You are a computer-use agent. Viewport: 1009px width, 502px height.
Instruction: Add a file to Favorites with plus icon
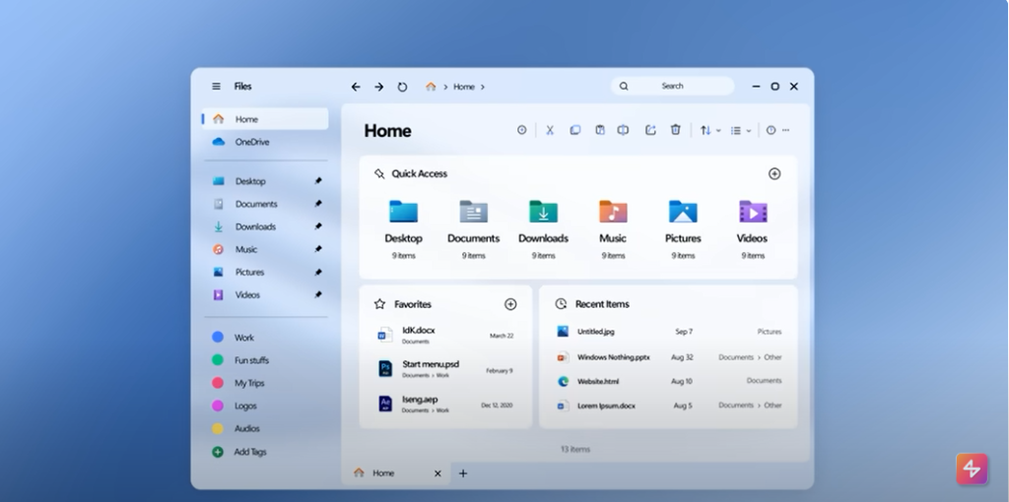tap(510, 304)
